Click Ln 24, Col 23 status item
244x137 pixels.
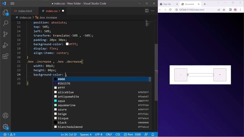tap(69, 134)
